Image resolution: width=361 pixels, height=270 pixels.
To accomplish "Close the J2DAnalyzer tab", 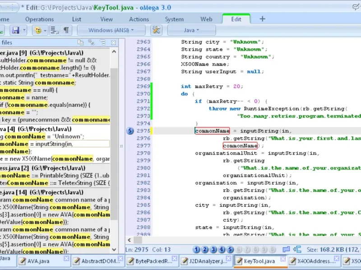I will point(229,258).
